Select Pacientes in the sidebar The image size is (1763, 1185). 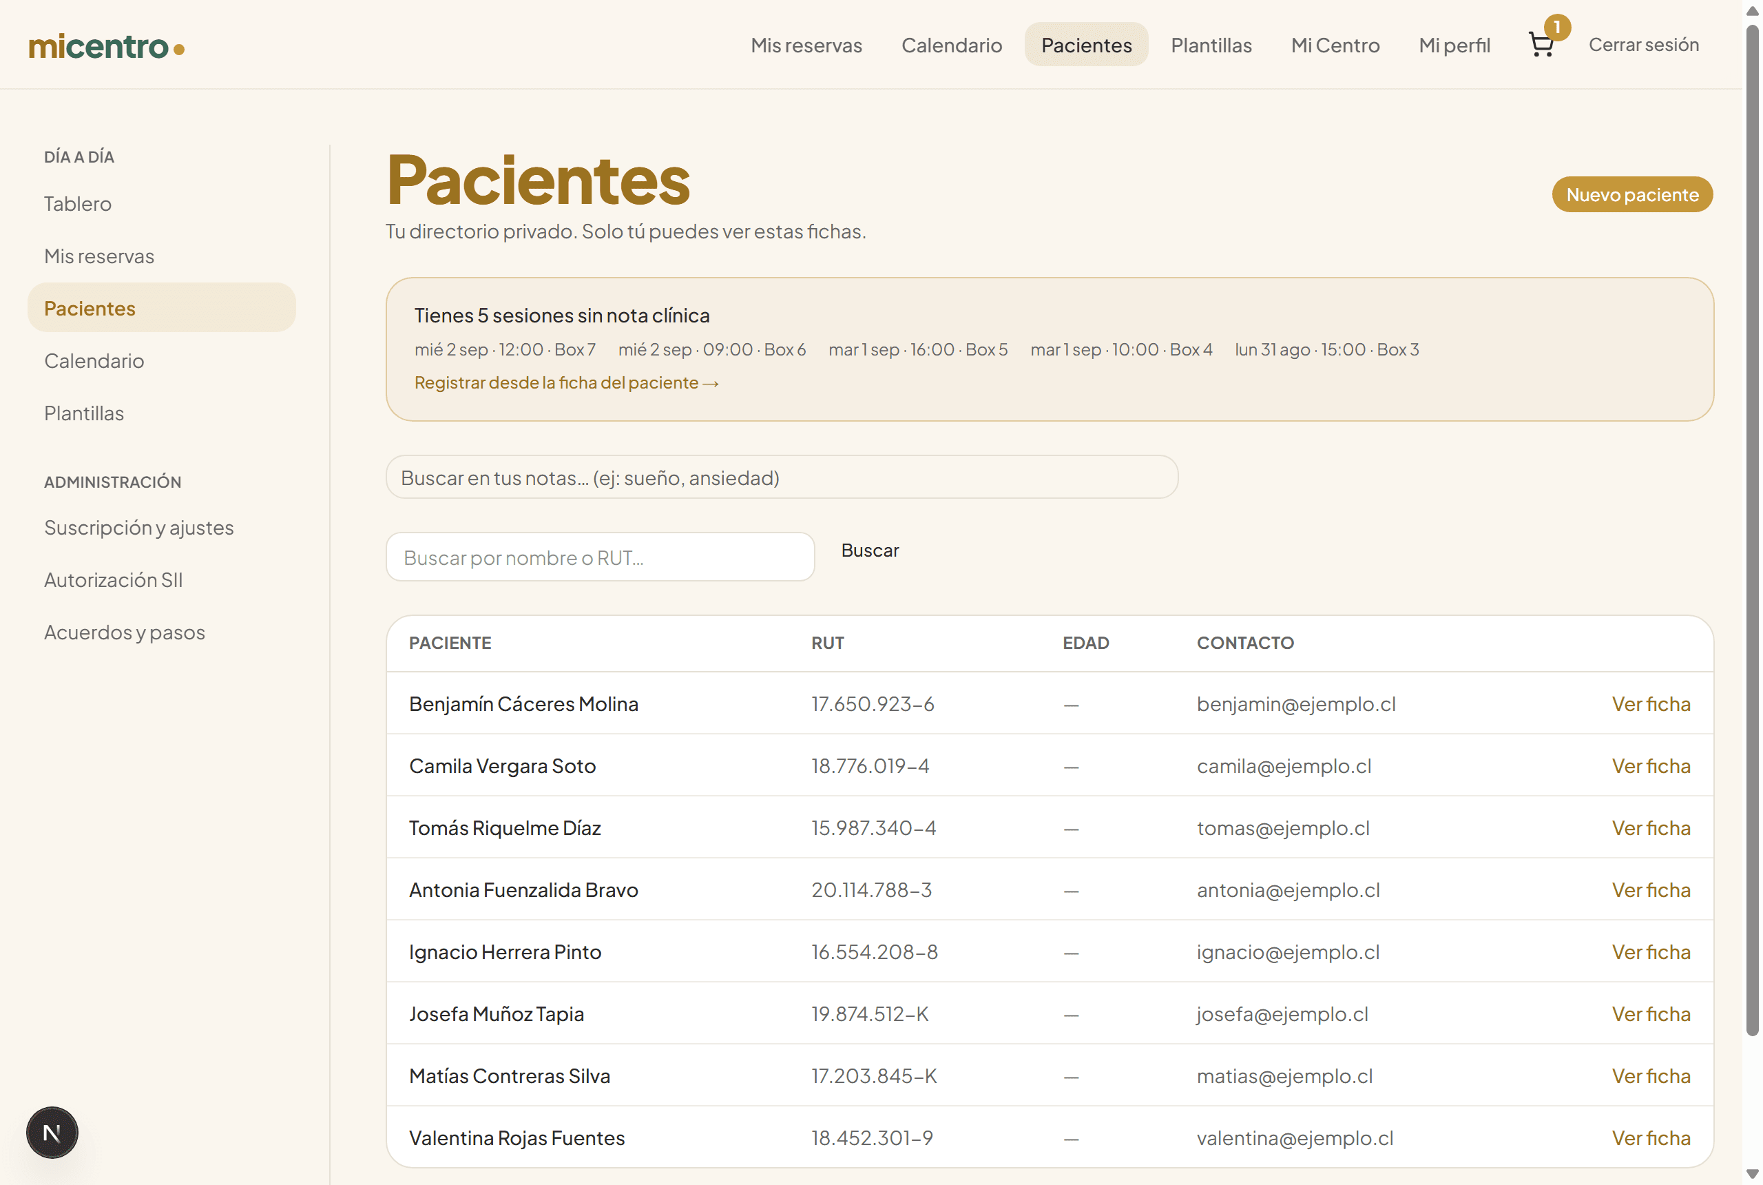pos(162,307)
